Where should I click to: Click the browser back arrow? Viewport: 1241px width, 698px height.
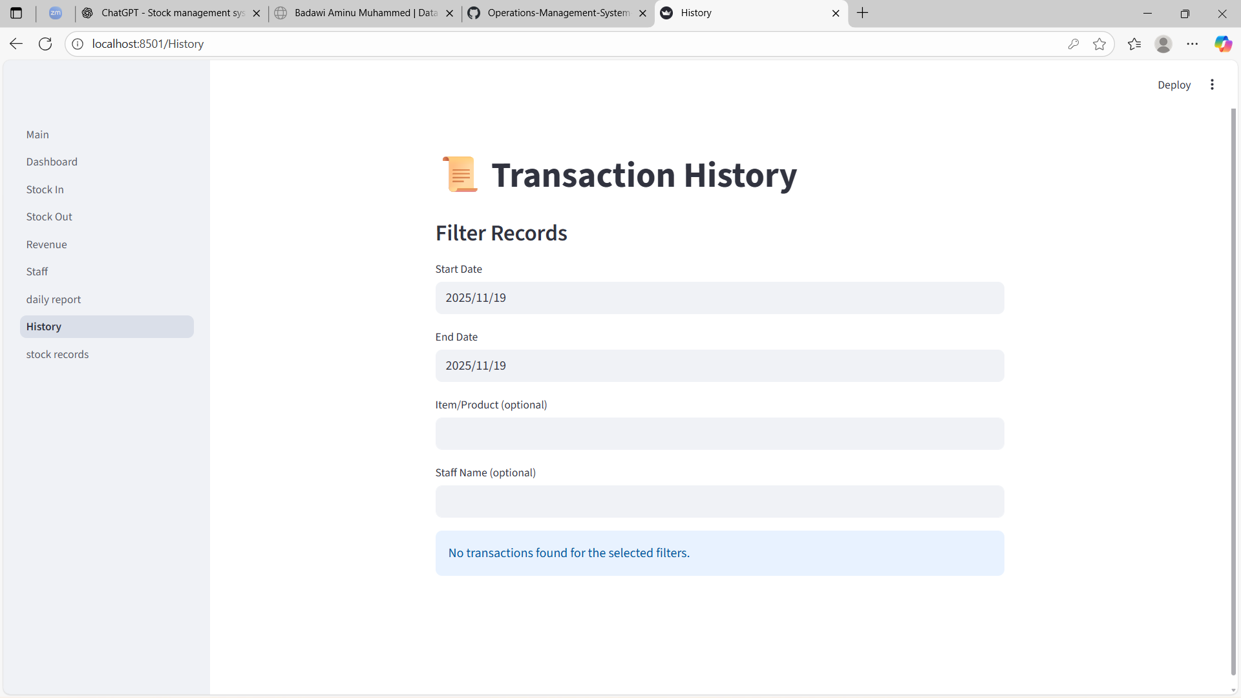16,44
